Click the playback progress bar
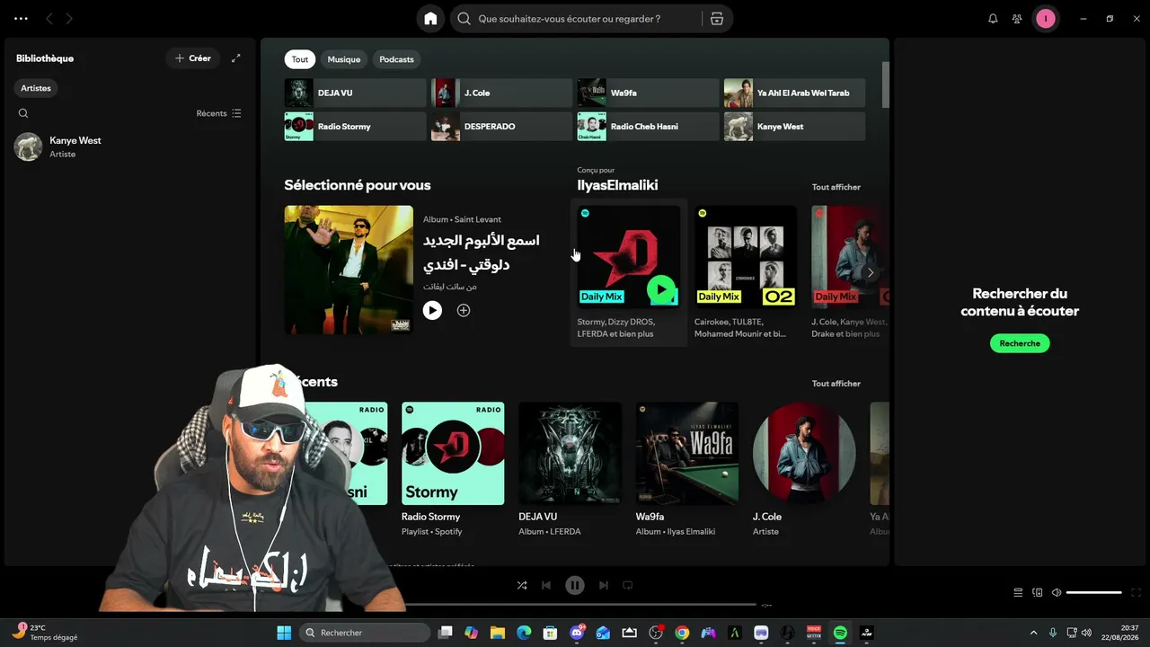Image resolution: width=1150 pixels, height=647 pixels. [x=575, y=605]
